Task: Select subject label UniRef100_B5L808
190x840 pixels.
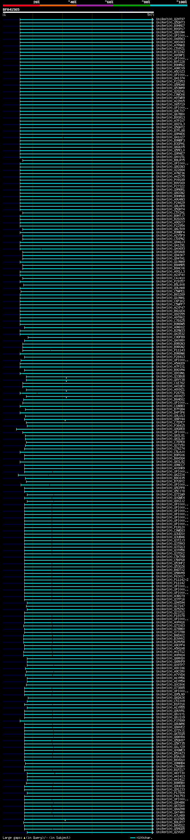Action: click(170, 285)
